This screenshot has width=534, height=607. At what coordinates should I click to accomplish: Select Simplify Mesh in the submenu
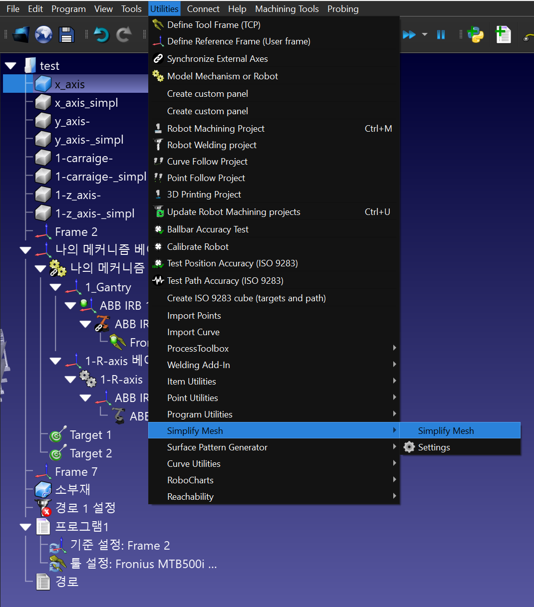446,430
